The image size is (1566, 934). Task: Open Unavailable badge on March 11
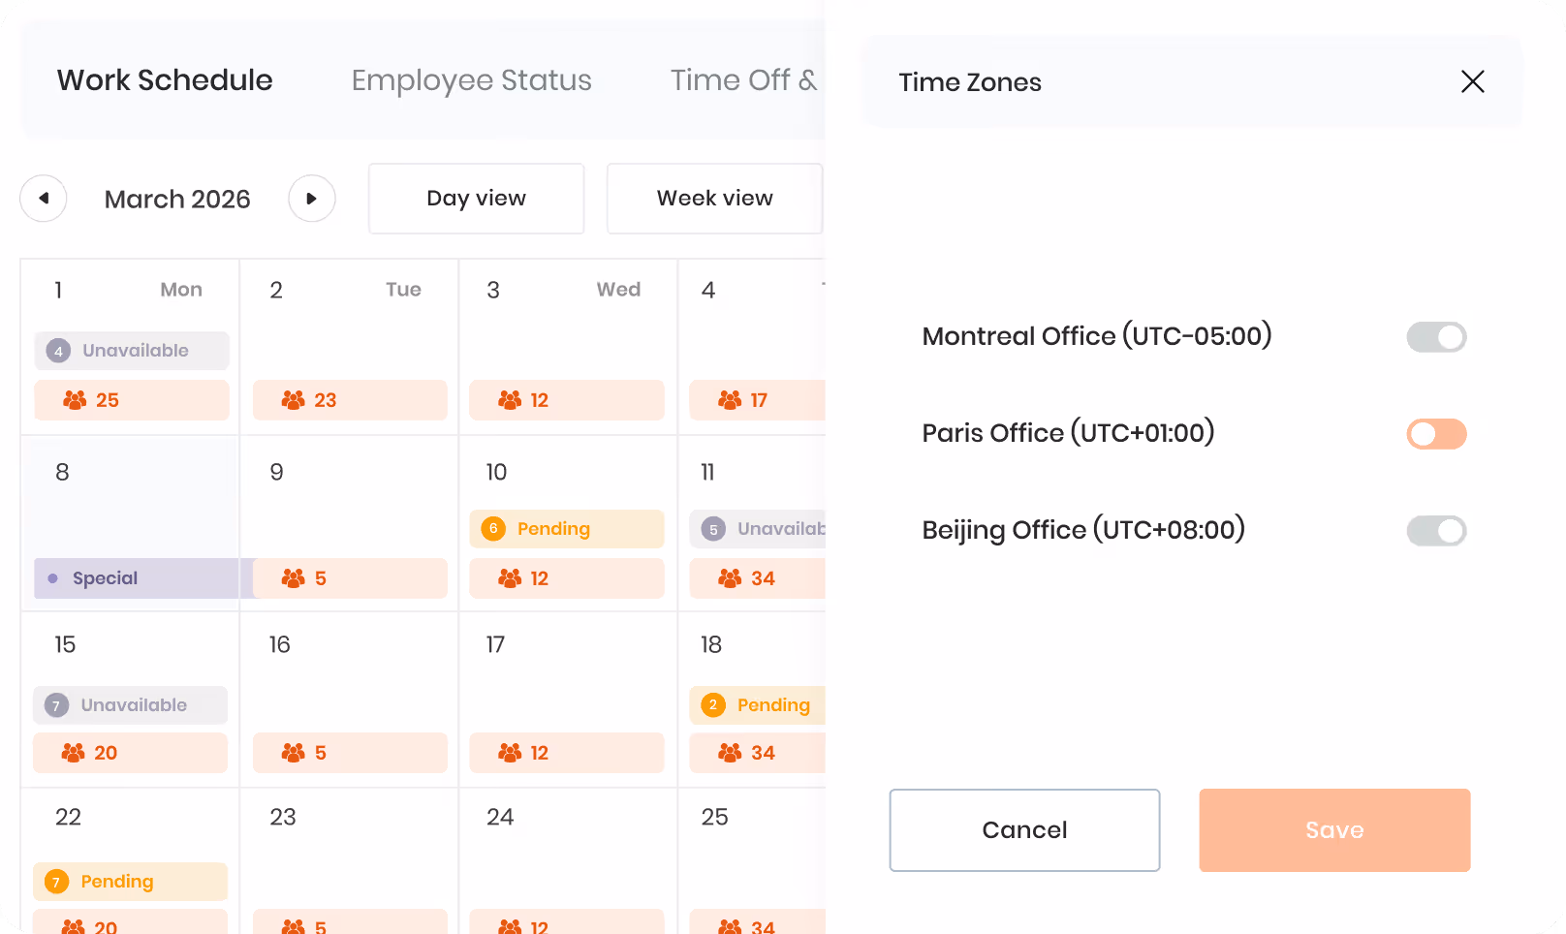tap(757, 529)
